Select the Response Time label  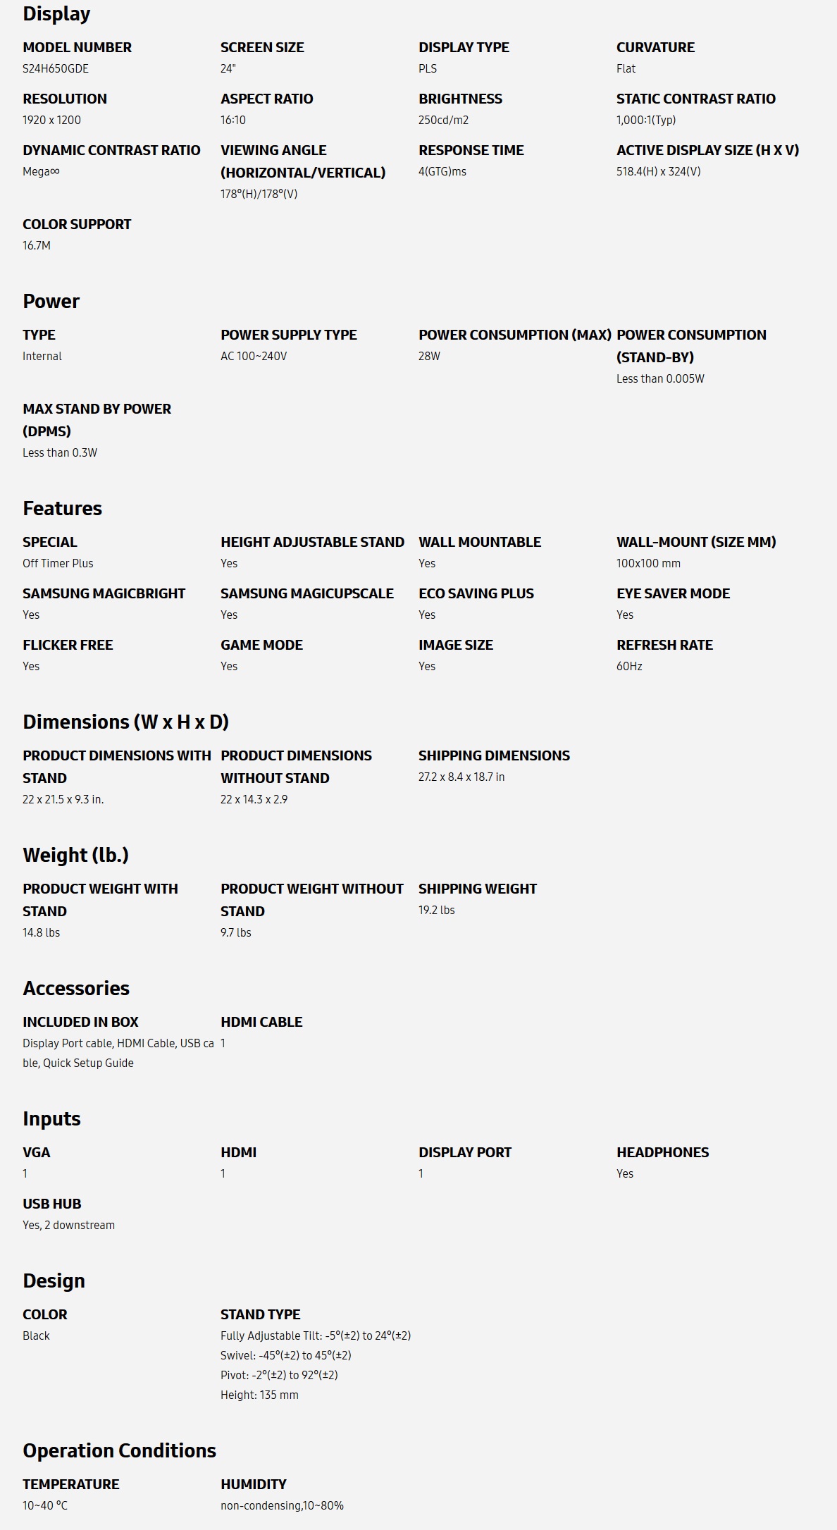[x=471, y=150]
